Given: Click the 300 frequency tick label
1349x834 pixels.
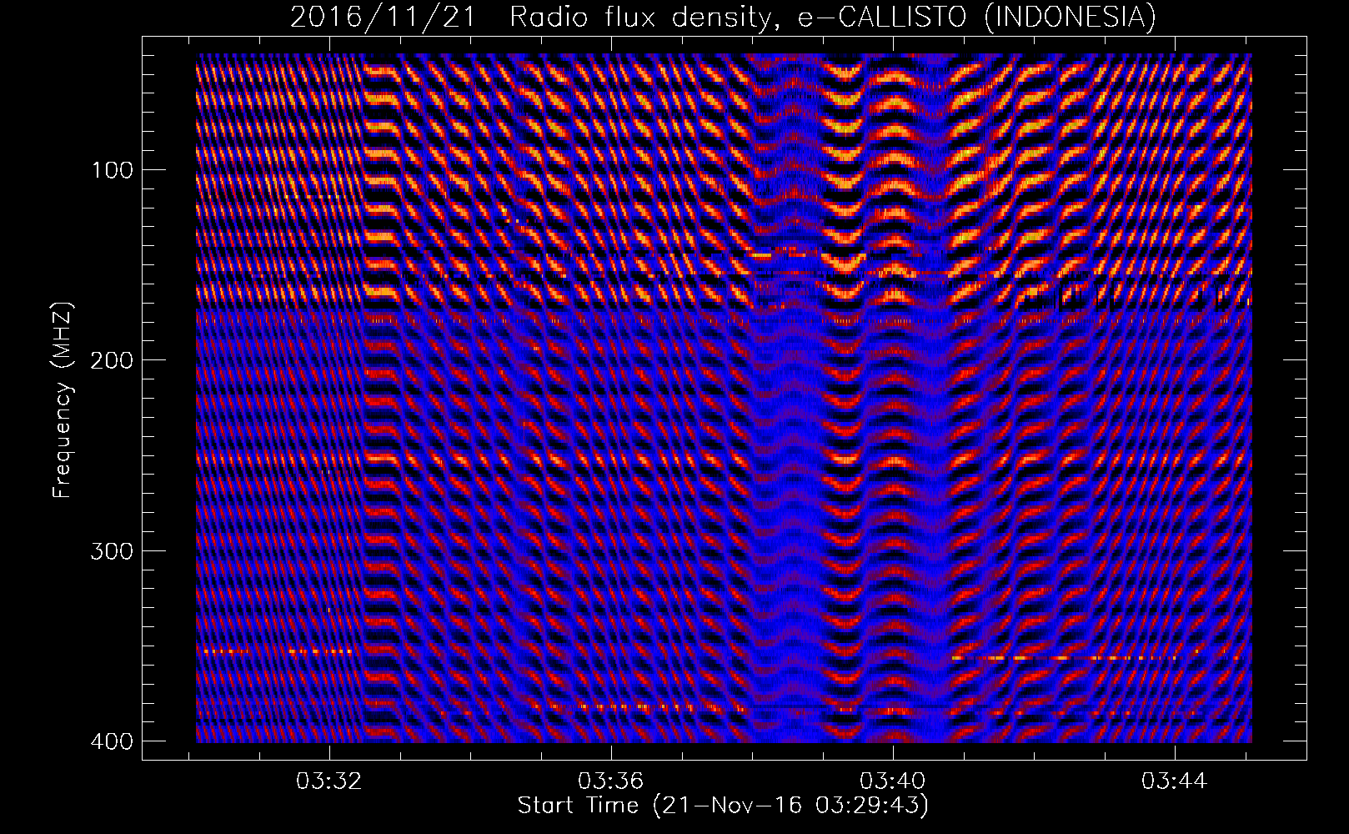Looking at the screenshot, I should 111,551.
